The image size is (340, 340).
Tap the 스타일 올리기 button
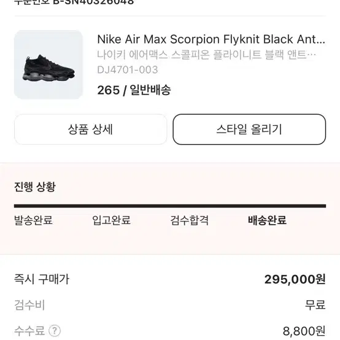click(249, 129)
